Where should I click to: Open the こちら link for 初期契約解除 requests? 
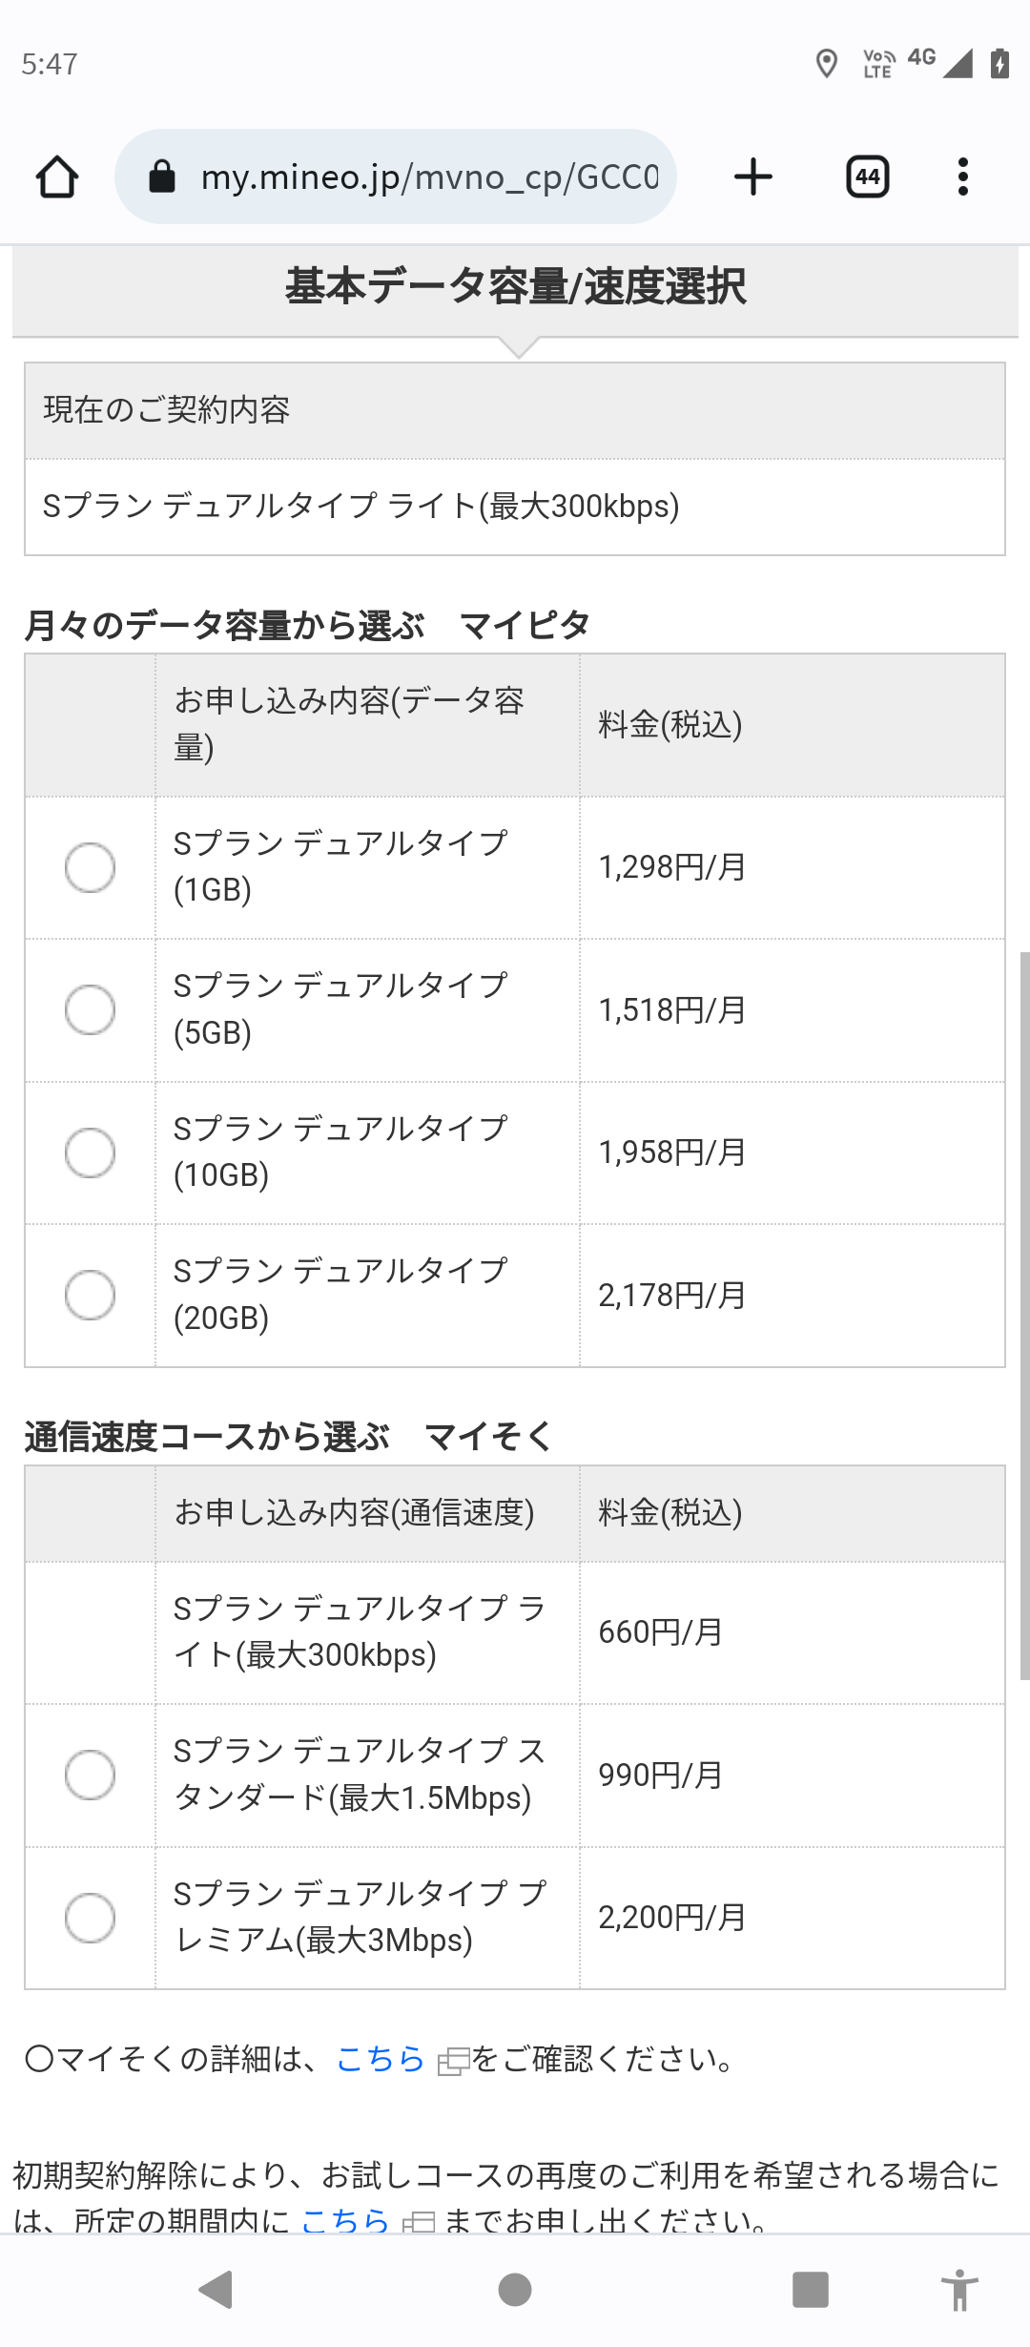pyautogui.click(x=345, y=2219)
